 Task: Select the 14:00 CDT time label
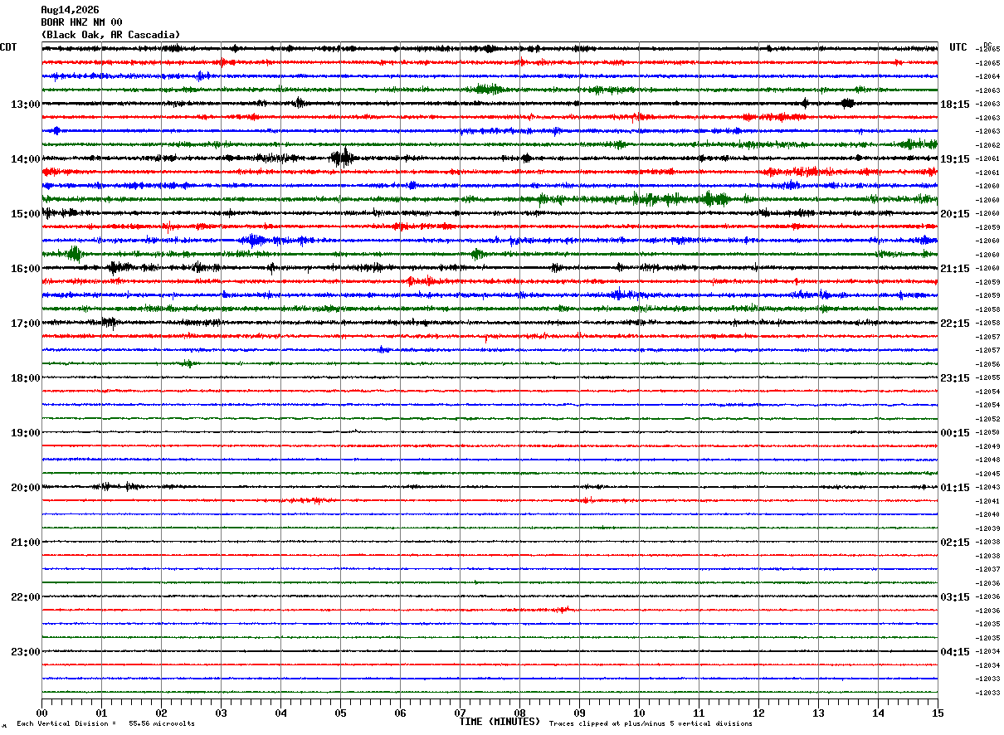[x=26, y=159]
